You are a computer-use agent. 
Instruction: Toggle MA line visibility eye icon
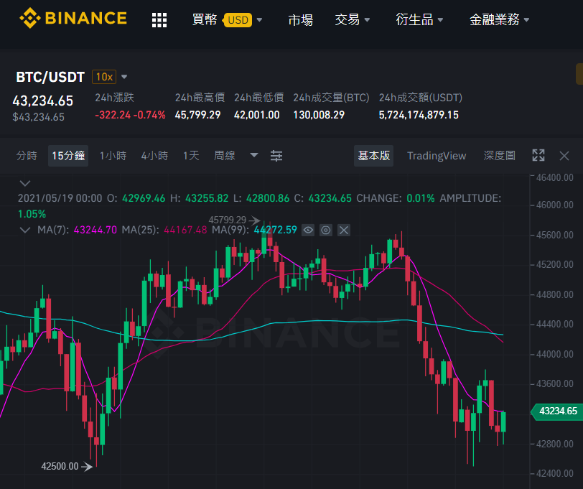pos(308,230)
